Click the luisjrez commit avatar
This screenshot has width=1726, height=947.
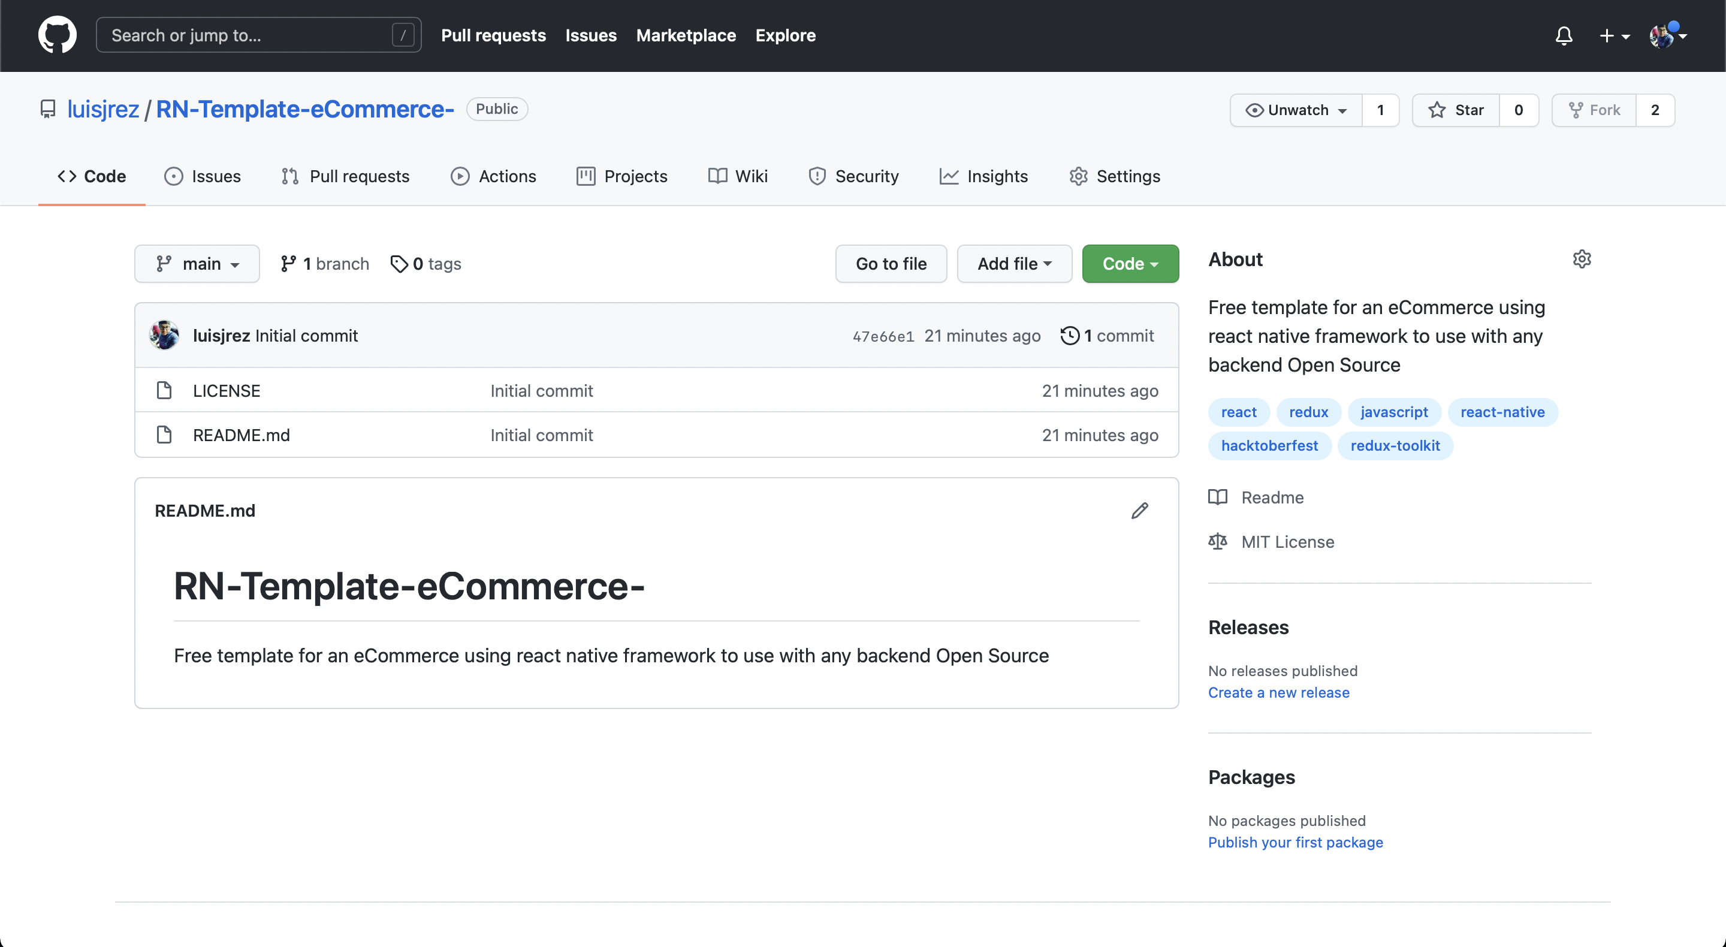(164, 335)
